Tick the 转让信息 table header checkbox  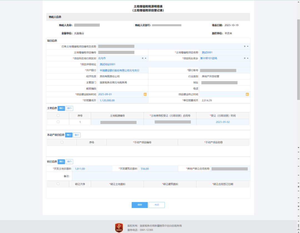click(58, 184)
